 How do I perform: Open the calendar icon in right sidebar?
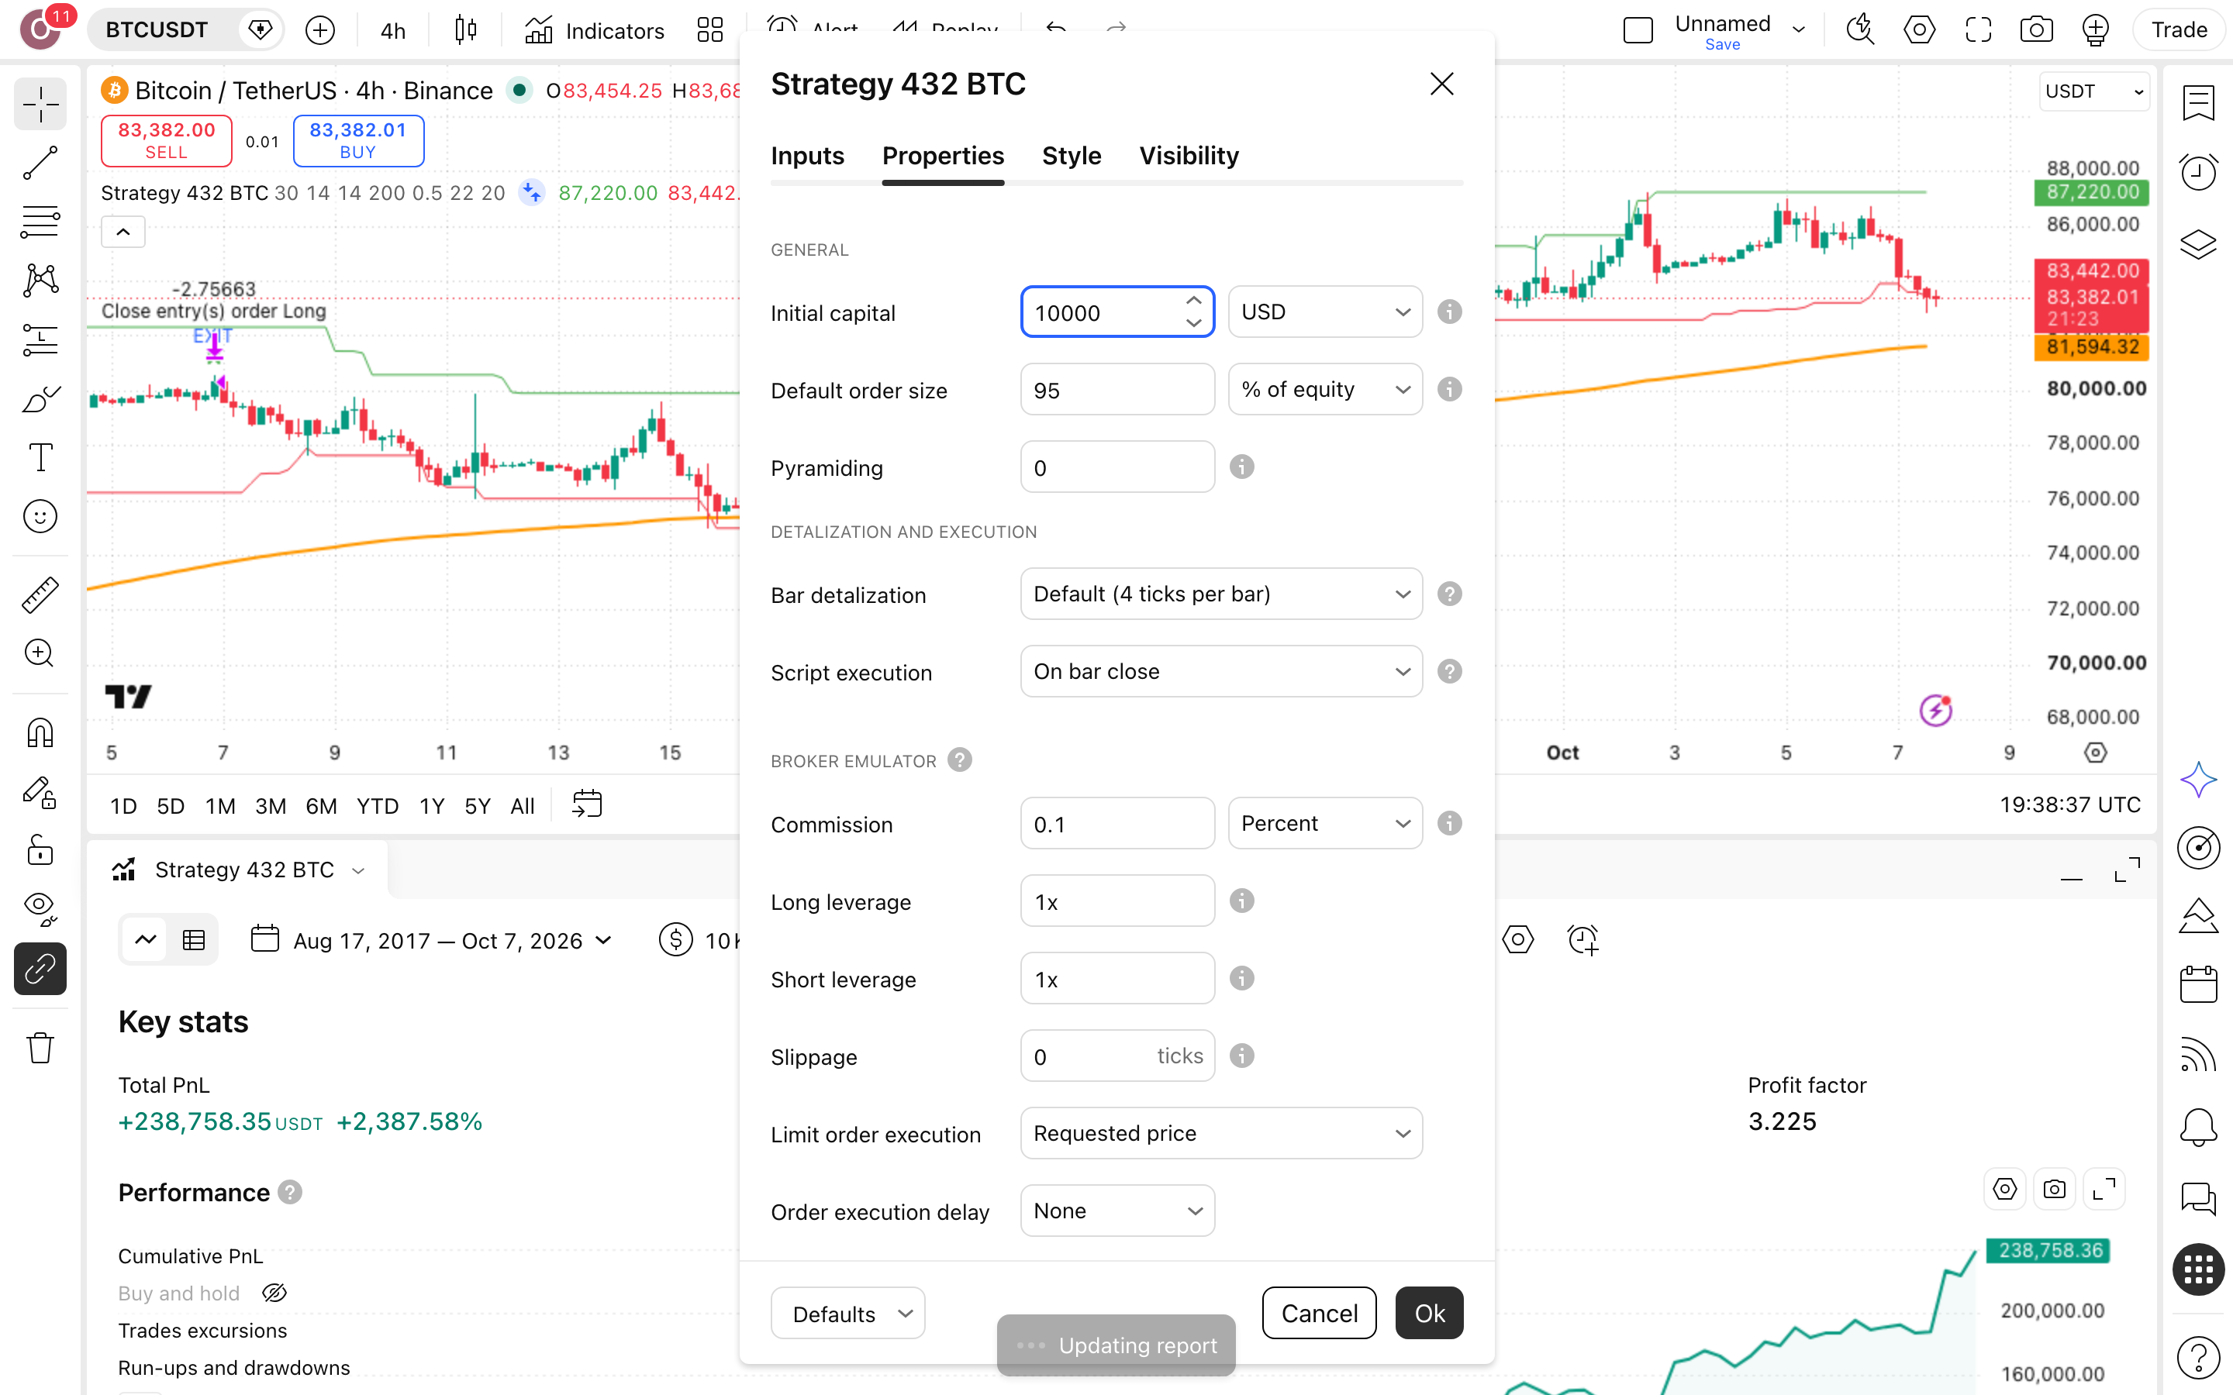click(x=2199, y=983)
